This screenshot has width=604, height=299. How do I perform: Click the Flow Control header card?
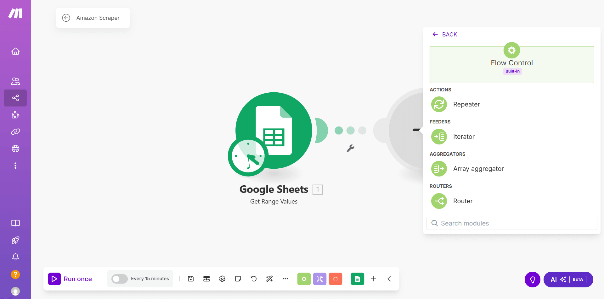[x=512, y=65]
